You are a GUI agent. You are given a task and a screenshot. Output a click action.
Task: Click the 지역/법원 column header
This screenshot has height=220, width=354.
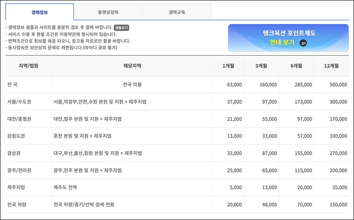pyautogui.click(x=28, y=66)
